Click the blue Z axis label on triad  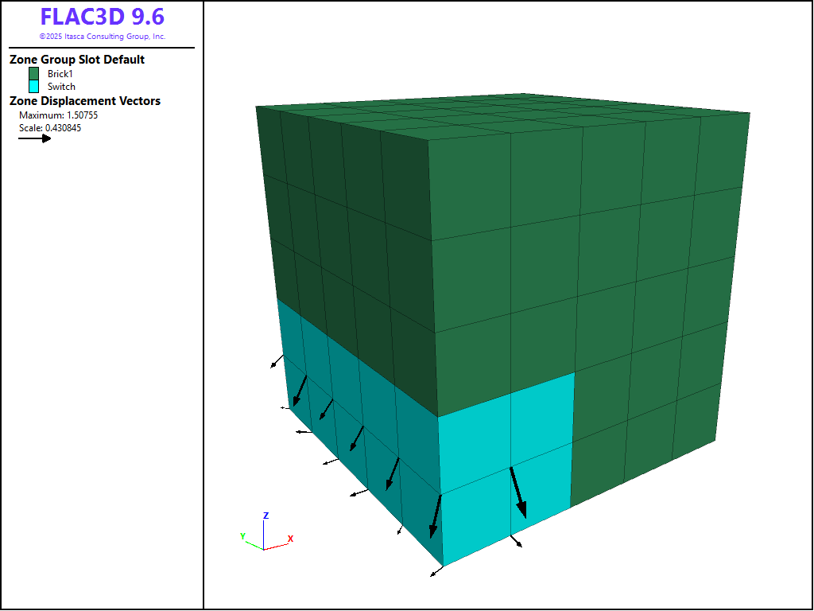point(266,516)
